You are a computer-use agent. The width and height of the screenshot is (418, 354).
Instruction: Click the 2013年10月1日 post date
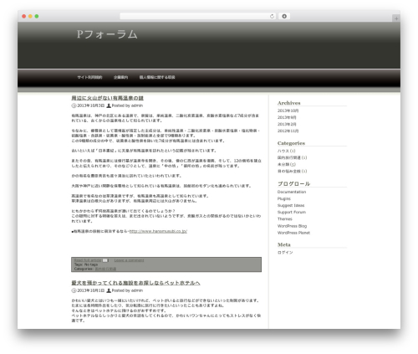tap(91, 290)
